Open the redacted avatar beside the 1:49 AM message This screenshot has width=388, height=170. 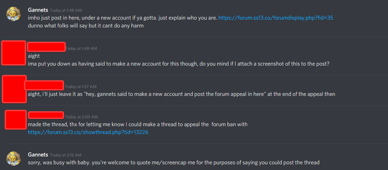pos(14,53)
